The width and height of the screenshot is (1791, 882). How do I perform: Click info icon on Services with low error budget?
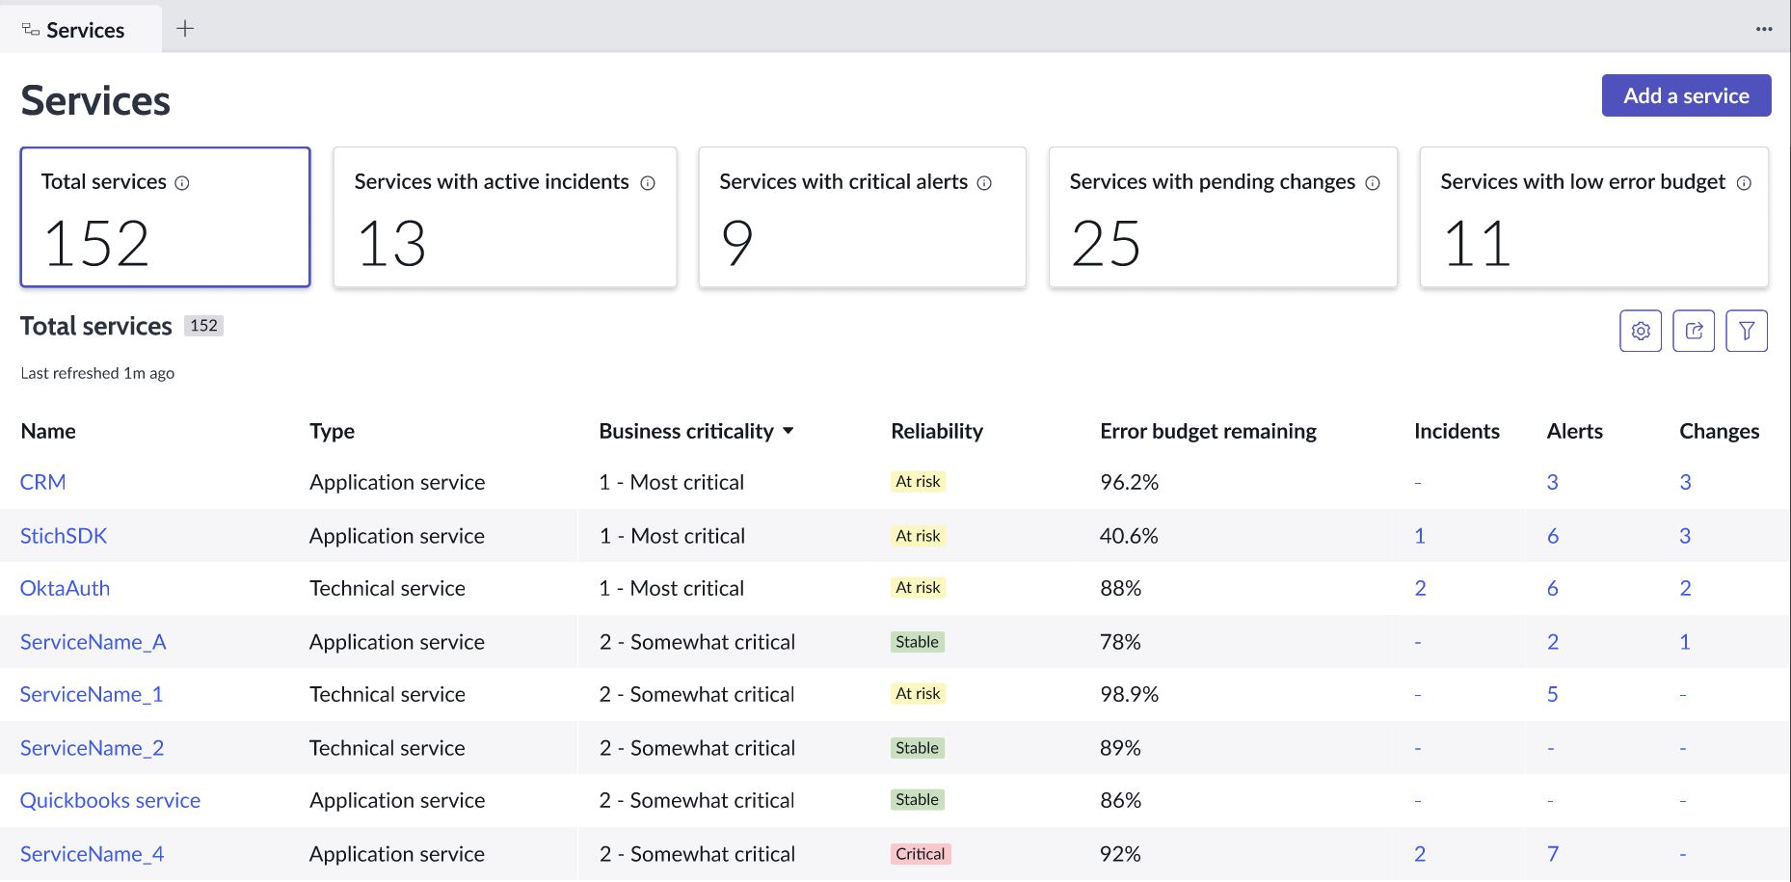(x=1742, y=182)
